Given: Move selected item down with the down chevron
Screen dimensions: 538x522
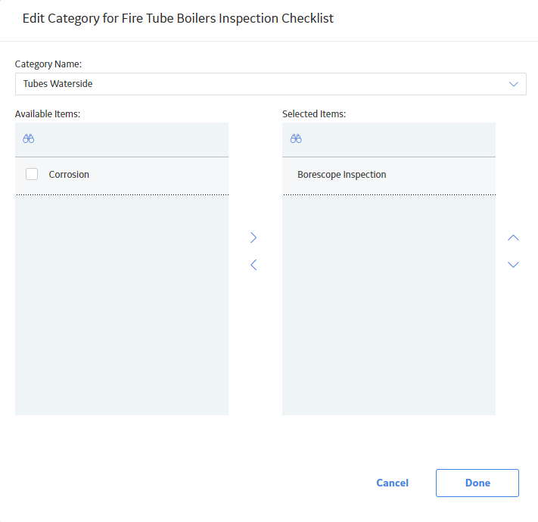Looking at the screenshot, I should 513,265.
